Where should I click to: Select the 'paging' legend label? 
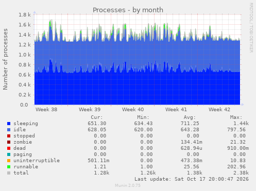(x=23, y=154)
